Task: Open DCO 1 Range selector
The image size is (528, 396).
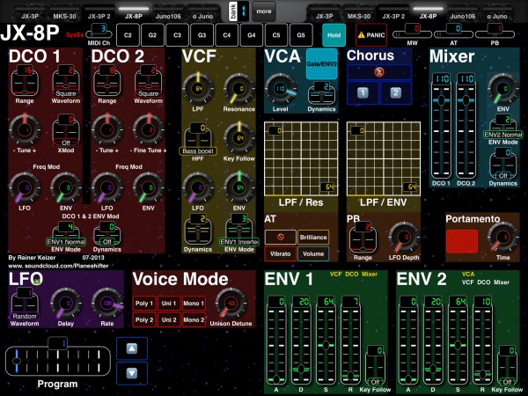Action: coord(25,82)
